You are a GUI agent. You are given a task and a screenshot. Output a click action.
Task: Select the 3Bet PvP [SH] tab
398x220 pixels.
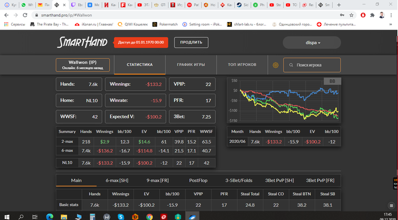click(280, 180)
